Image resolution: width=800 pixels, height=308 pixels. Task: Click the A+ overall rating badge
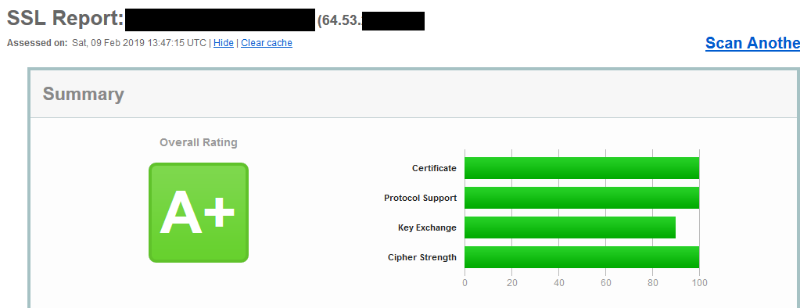[x=199, y=213]
